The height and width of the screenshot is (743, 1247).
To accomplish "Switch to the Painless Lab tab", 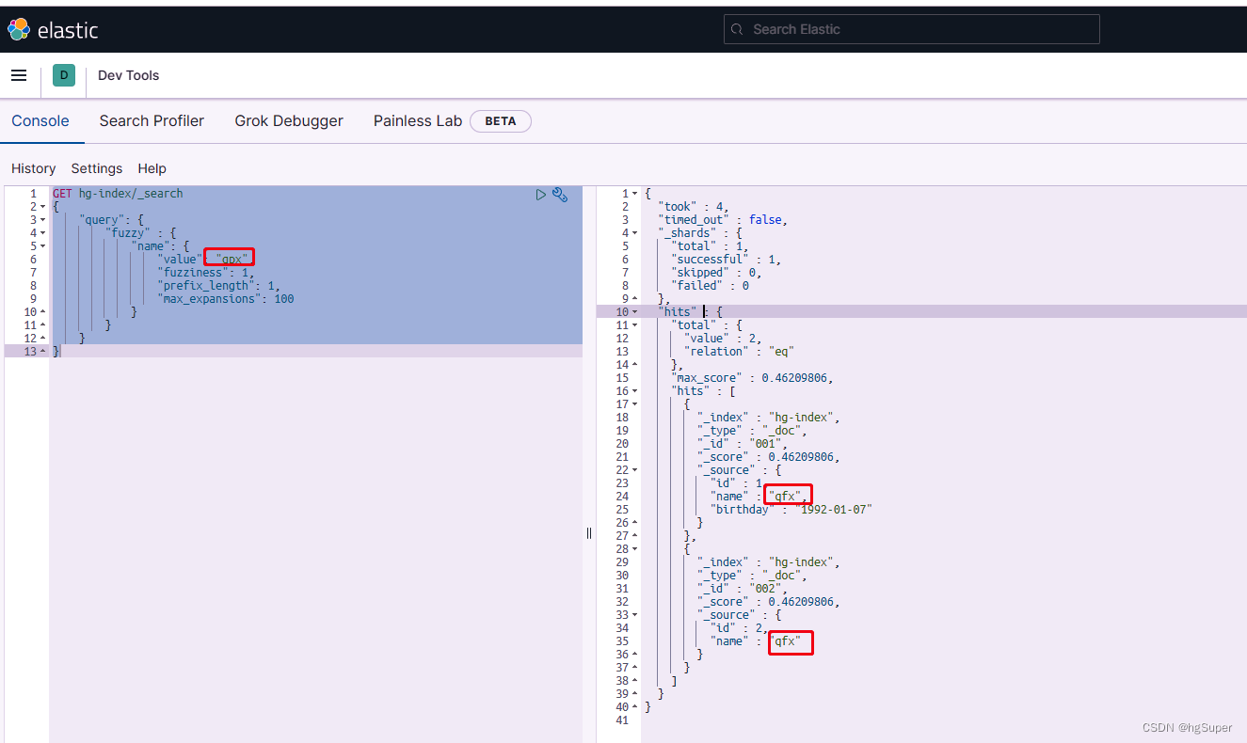I will 417,120.
